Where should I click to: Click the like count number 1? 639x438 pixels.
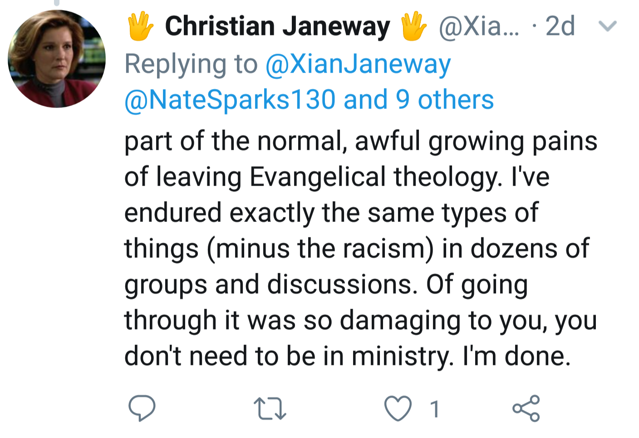(434, 409)
